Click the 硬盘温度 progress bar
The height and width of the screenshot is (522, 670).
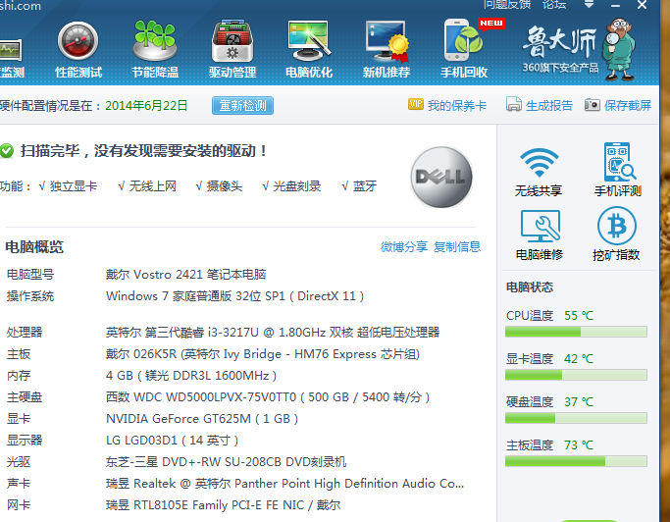[x=576, y=418]
